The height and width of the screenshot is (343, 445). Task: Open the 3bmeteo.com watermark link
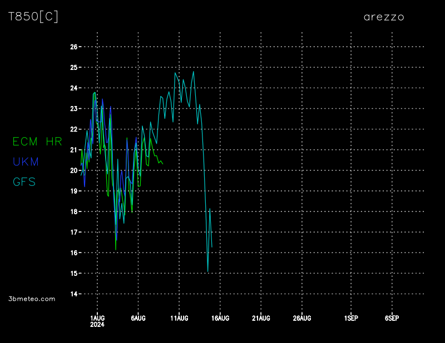click(32, 299)
